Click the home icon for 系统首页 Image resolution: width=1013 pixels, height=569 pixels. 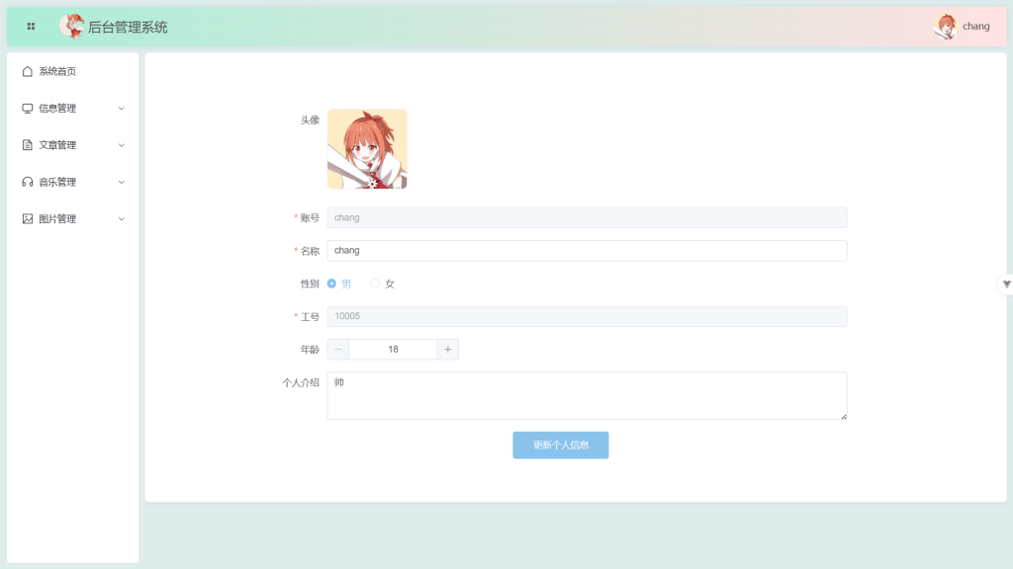coord(28,71)
